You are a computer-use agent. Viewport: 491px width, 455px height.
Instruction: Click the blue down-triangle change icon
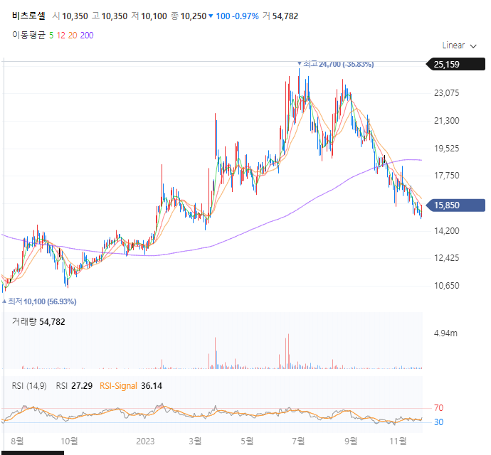(211, 16)
